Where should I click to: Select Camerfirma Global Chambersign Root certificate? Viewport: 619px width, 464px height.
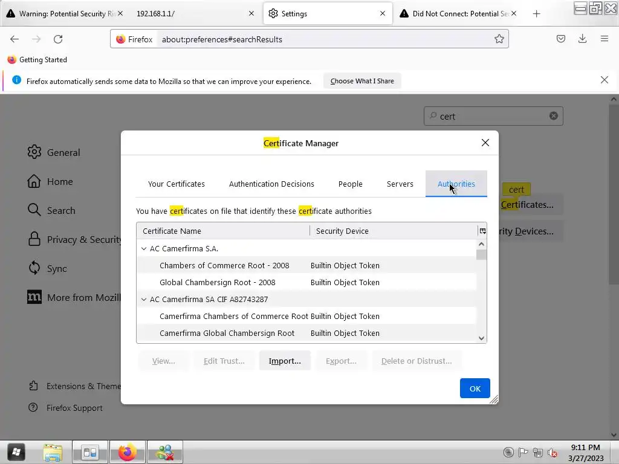click(306, 333)
